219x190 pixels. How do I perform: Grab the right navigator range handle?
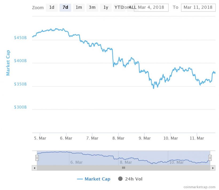click(x=210, y=158)
